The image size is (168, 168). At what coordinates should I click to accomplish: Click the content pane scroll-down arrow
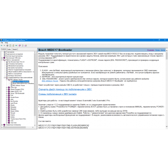tap(167, 126)
